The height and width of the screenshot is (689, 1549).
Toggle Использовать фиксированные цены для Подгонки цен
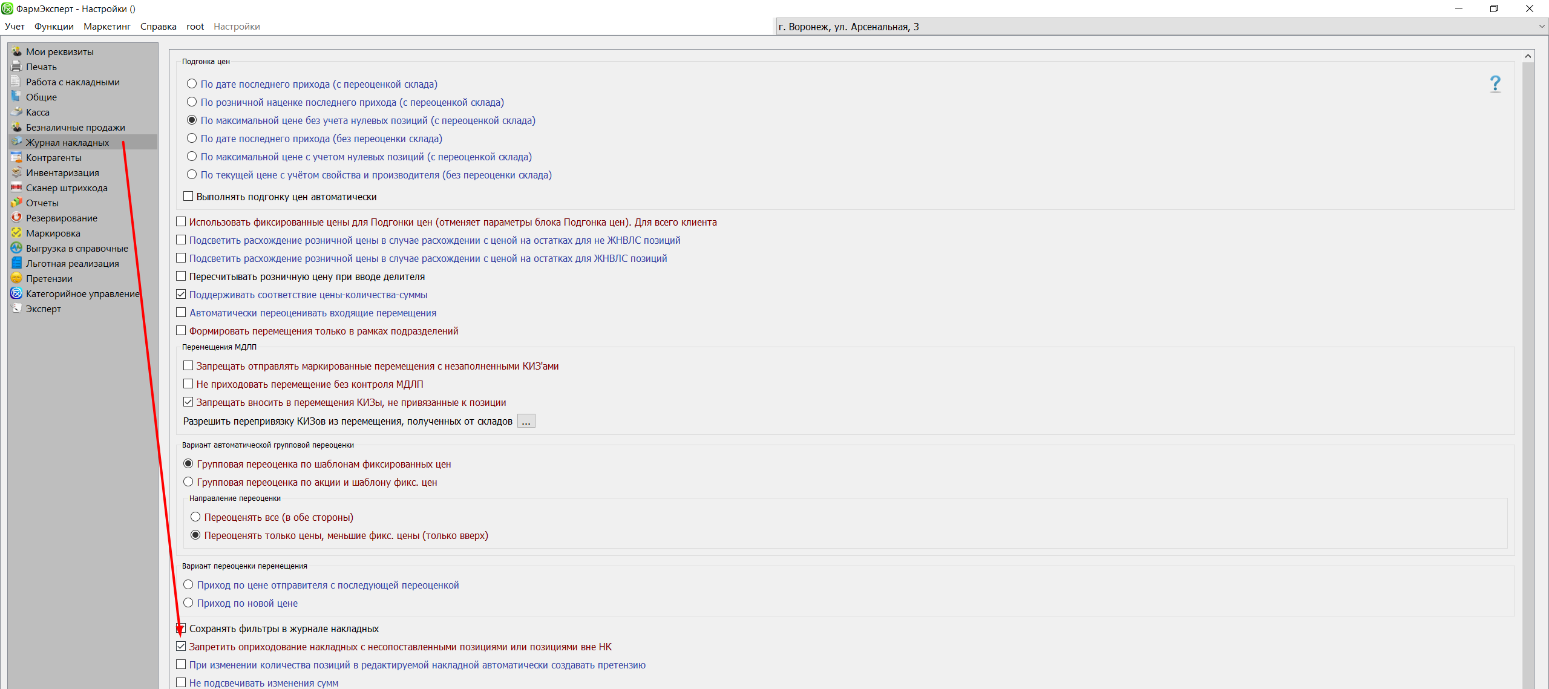click(x=181, y=221)
